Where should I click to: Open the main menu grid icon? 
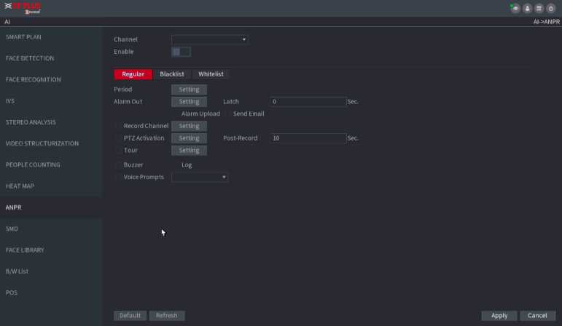click(x=540, y=8)
